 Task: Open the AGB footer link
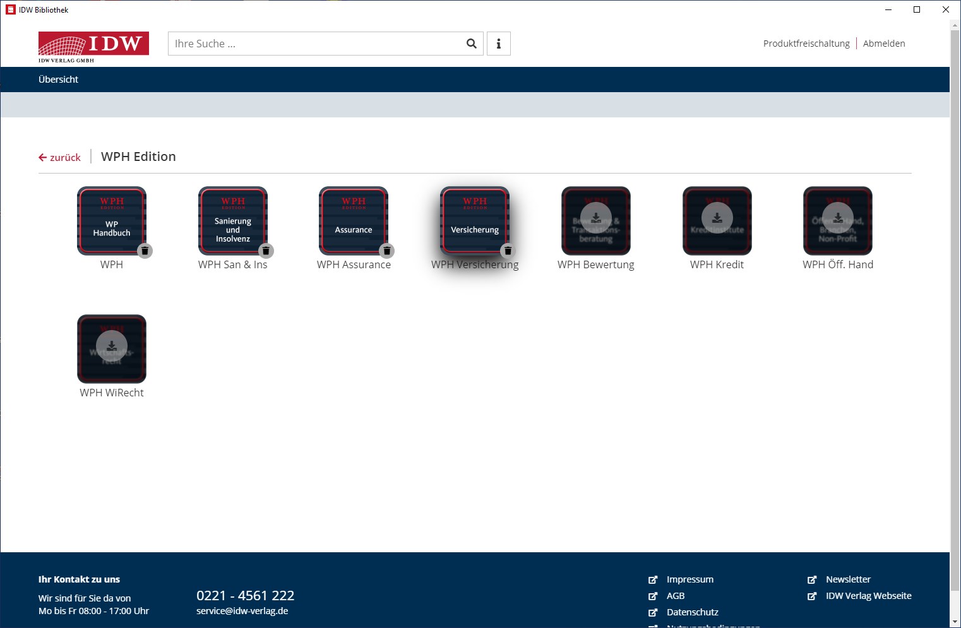tap(676, 596)
